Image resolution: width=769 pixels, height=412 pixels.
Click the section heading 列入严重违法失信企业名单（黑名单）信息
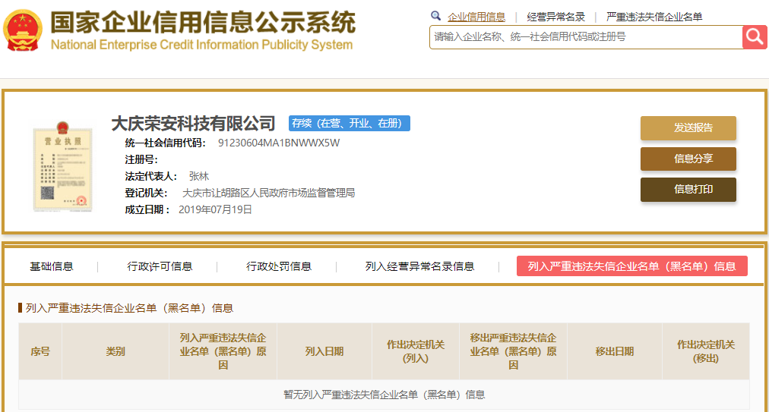[129, 308]
